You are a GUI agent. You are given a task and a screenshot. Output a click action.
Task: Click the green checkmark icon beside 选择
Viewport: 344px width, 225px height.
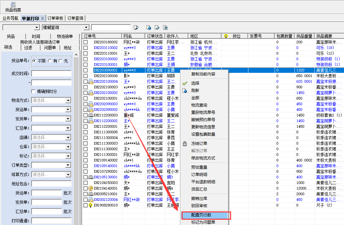point(185,83)
